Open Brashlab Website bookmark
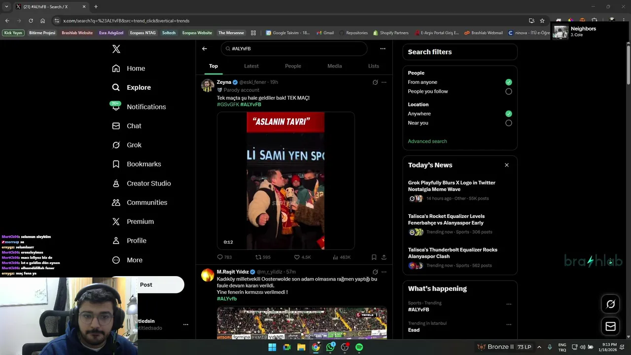Screen dimensions: 631x355 77,33
